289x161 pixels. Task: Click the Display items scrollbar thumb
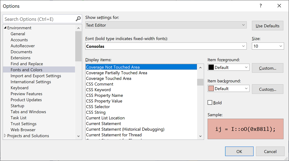tap(200, 82)
